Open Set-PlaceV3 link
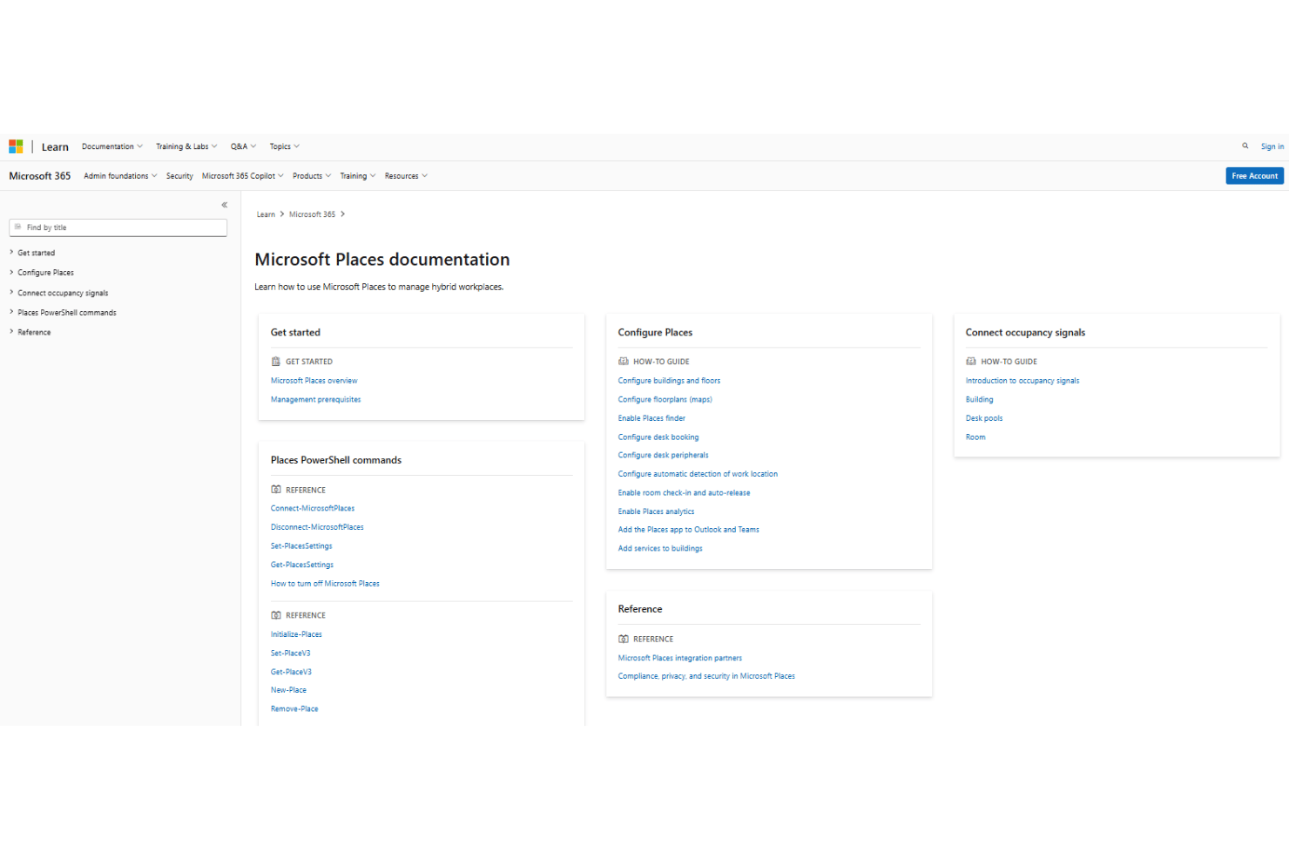 [291, 653]
